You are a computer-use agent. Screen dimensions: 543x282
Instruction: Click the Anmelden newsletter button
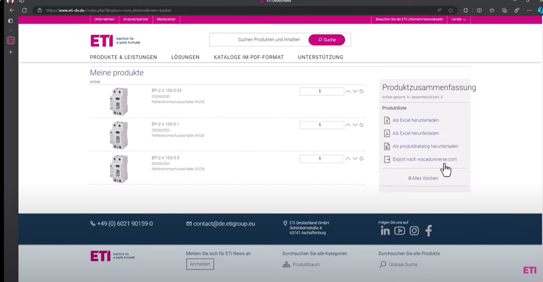click(x=200, y=264)
